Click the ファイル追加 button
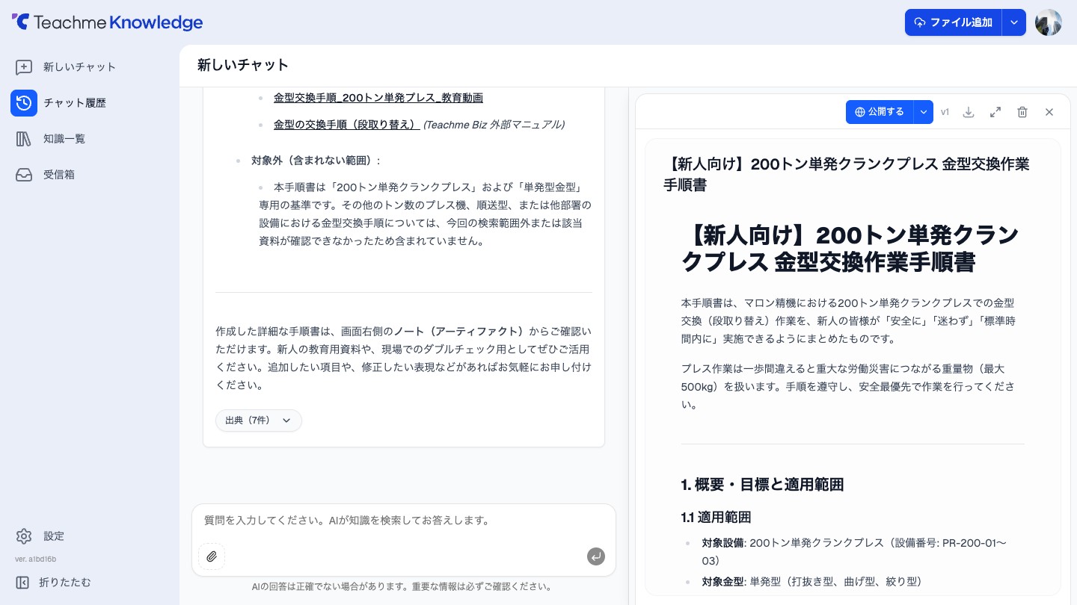Viewport: 1077px width, 605px height. click(x=954, y=22)
